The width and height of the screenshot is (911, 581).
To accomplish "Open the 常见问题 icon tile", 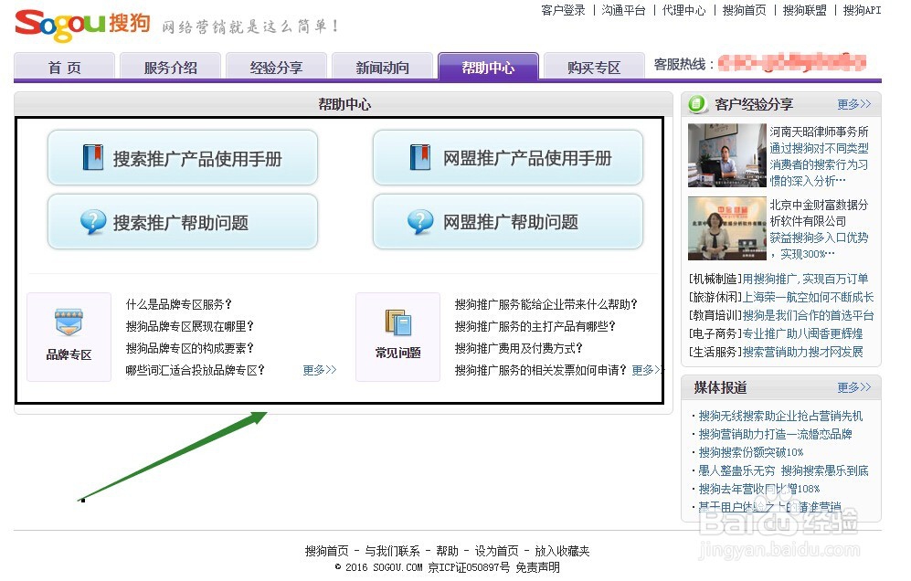I will [397, 336].
